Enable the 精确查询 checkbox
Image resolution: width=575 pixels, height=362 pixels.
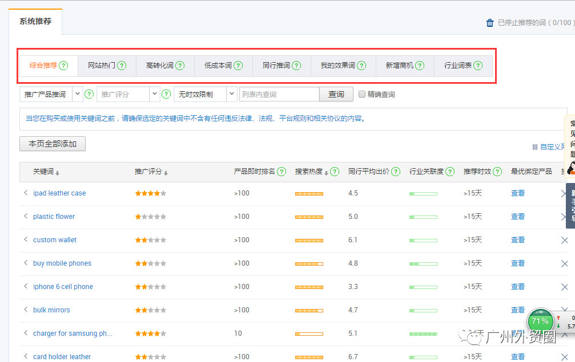[x=362, y=94]
